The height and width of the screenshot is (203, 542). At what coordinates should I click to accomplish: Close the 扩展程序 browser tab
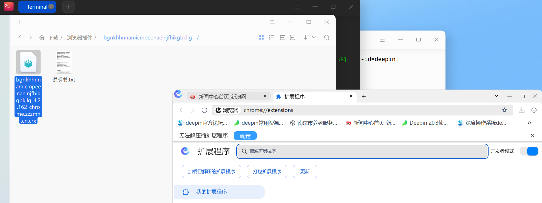click(x=351, y=96)
